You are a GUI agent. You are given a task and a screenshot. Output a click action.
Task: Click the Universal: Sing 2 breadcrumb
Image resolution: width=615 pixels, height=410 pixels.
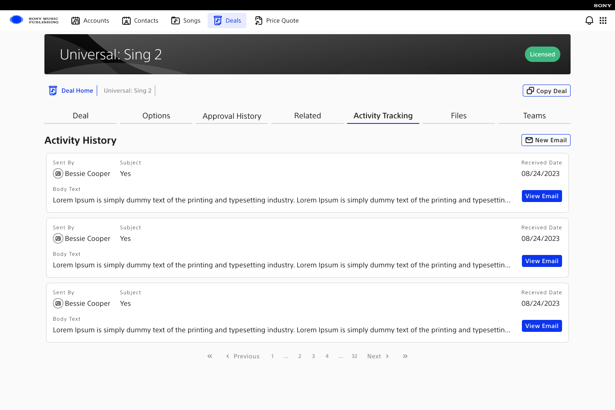click(x=128, y=91)
